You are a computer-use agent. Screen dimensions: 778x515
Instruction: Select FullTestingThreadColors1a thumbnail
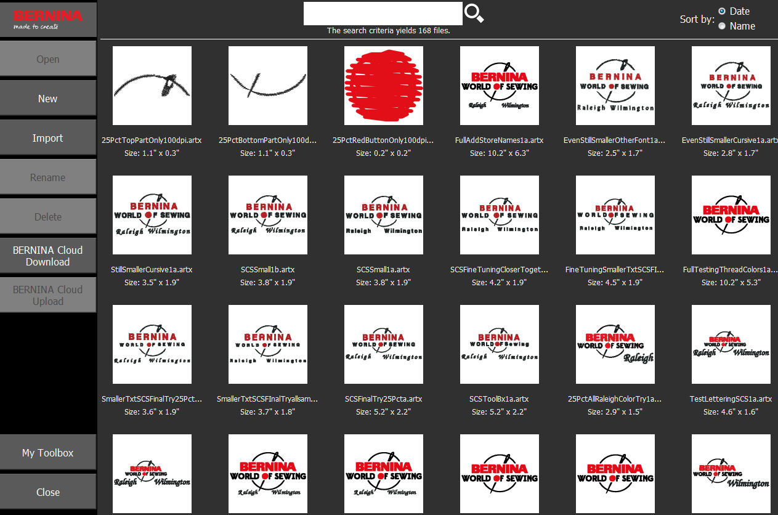(731, 215)
